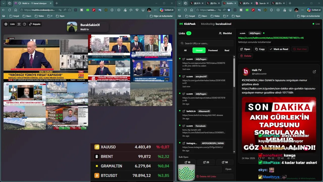The height and width of the screenshot is (182, 323).
Task: Click the Son Dakika tweet image
Action: (279, 125)
